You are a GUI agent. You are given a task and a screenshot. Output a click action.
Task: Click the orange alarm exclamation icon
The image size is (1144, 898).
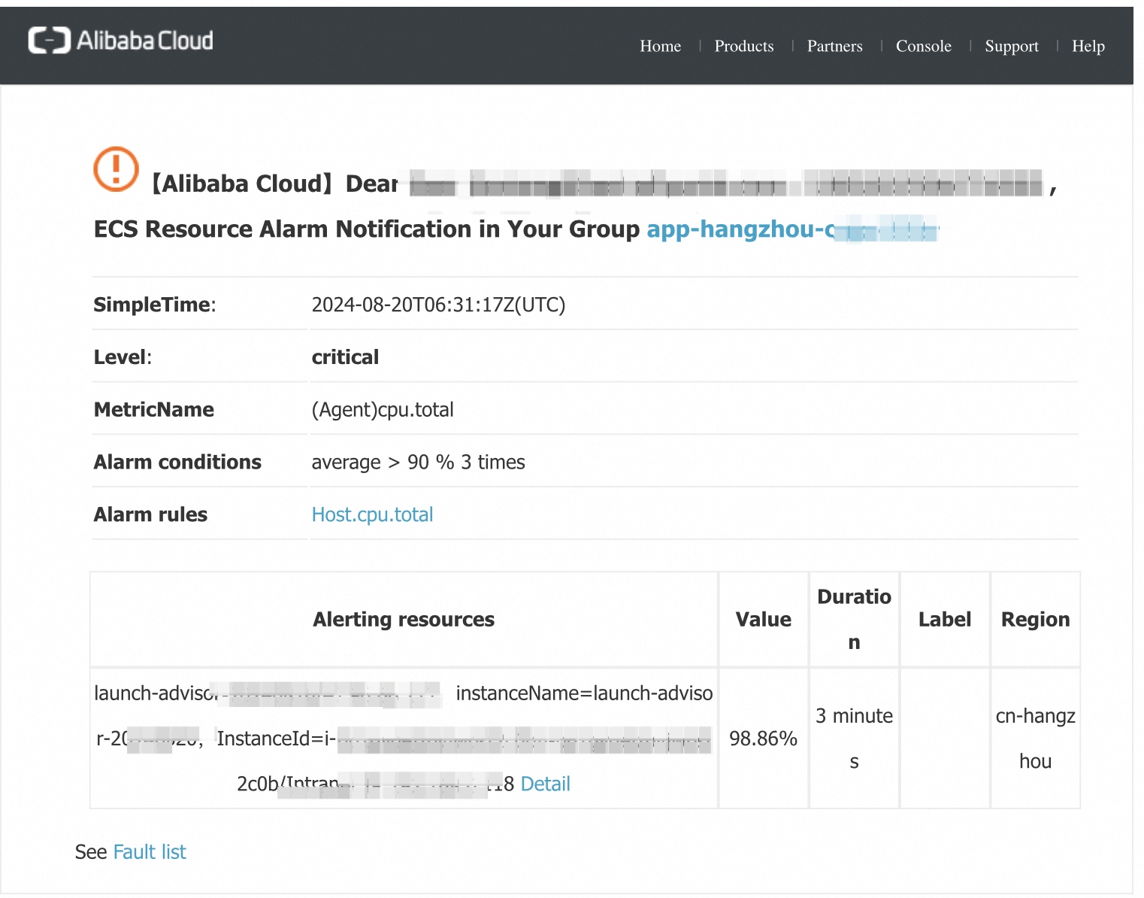pyautogui.click(x=116, y=168)
